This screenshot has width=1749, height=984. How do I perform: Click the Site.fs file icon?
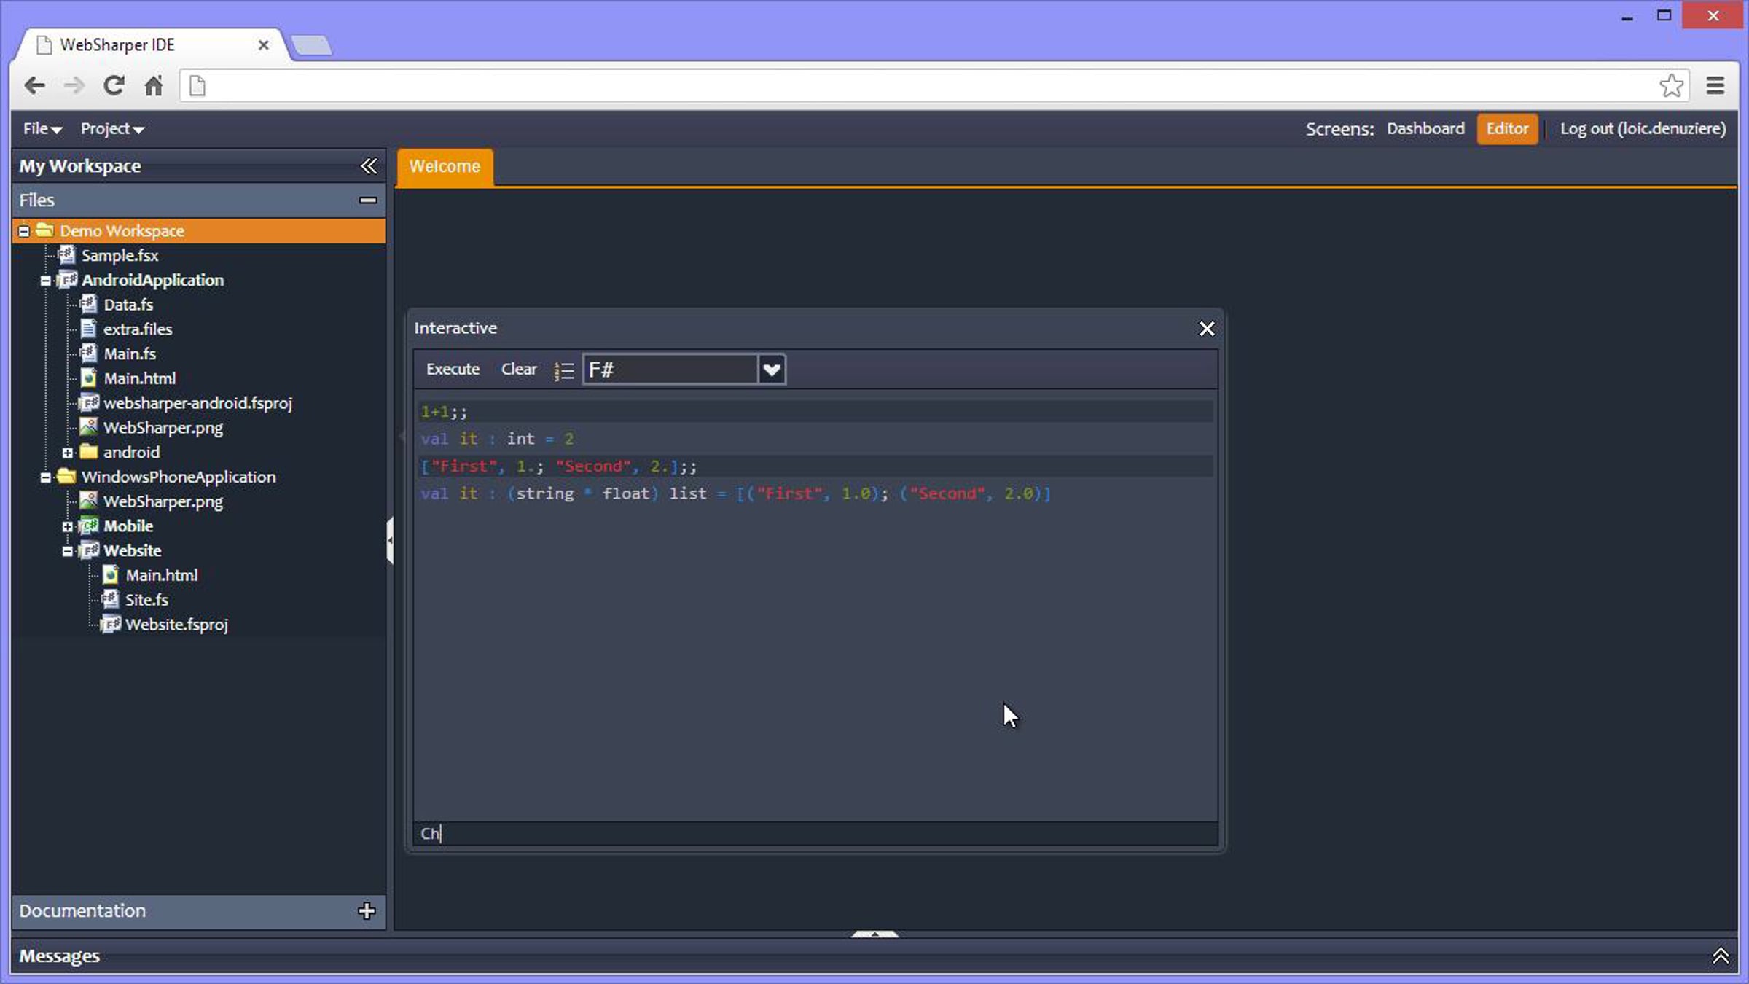110,599
